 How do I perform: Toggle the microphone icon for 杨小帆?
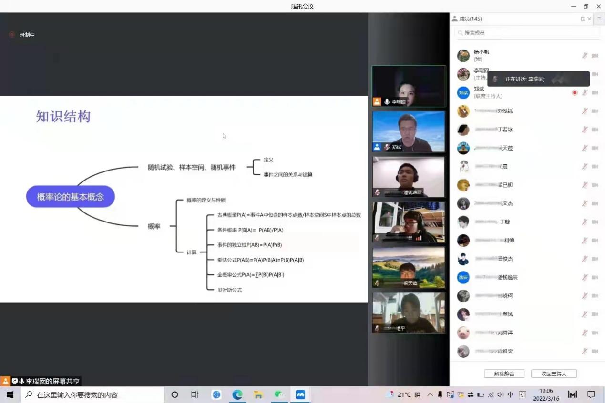[584, 56]
